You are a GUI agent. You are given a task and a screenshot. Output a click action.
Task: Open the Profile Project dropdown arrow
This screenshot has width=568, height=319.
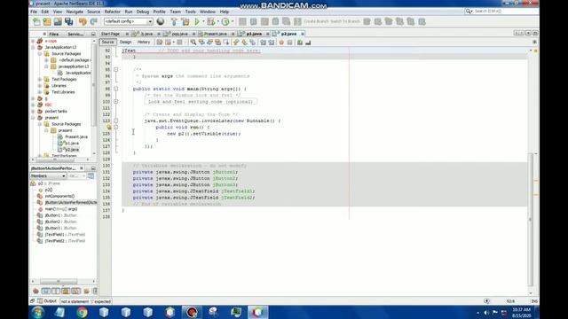click(233, 21)
